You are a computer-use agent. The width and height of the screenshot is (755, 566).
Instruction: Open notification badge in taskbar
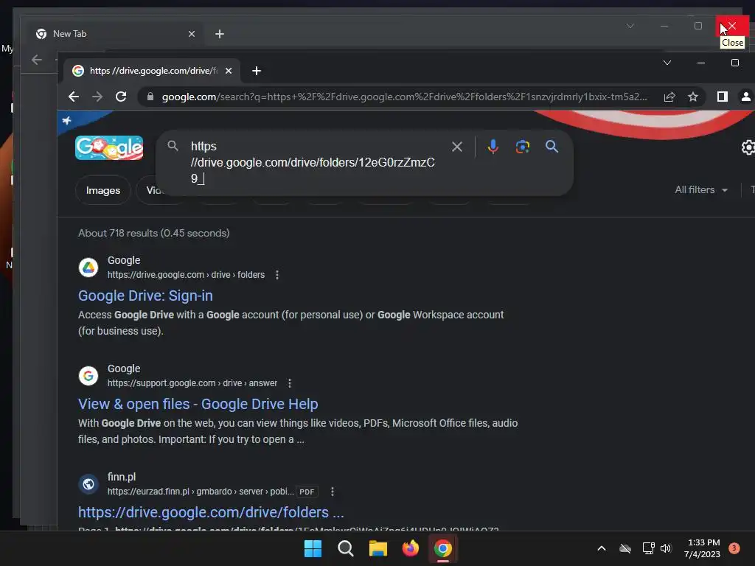pyautogui.click(x=734, y=548)
